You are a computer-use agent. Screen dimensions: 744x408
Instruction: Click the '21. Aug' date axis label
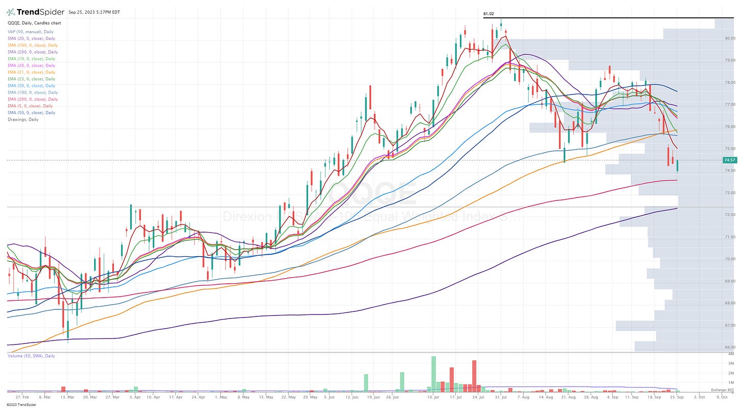coord(568,397)
